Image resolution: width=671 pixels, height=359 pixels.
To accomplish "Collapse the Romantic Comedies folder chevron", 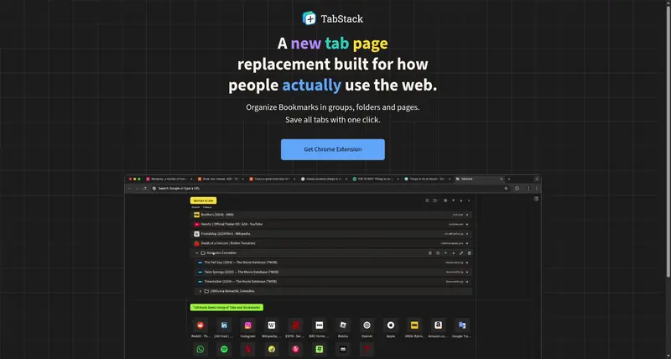I will pos(197,252).
